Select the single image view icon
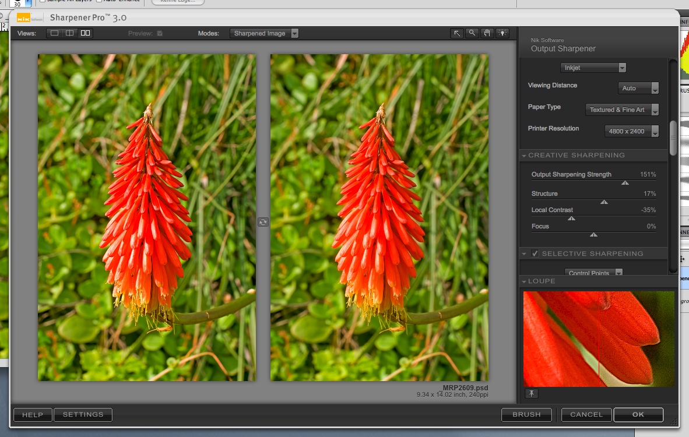This screenshot has height=437, width=689. (55, 33)
